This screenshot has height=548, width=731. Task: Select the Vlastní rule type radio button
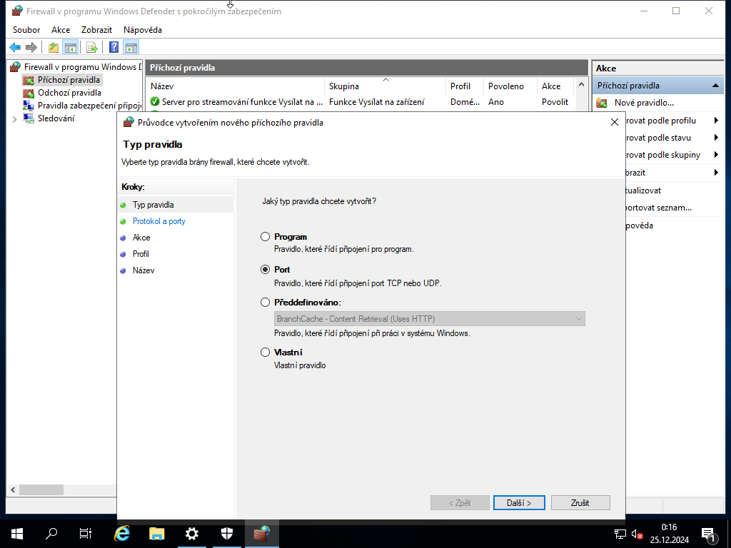point(266,352)
